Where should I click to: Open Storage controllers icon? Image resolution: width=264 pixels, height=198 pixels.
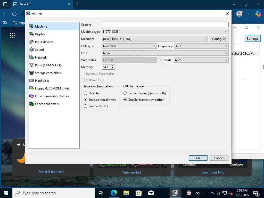[31, 73]
